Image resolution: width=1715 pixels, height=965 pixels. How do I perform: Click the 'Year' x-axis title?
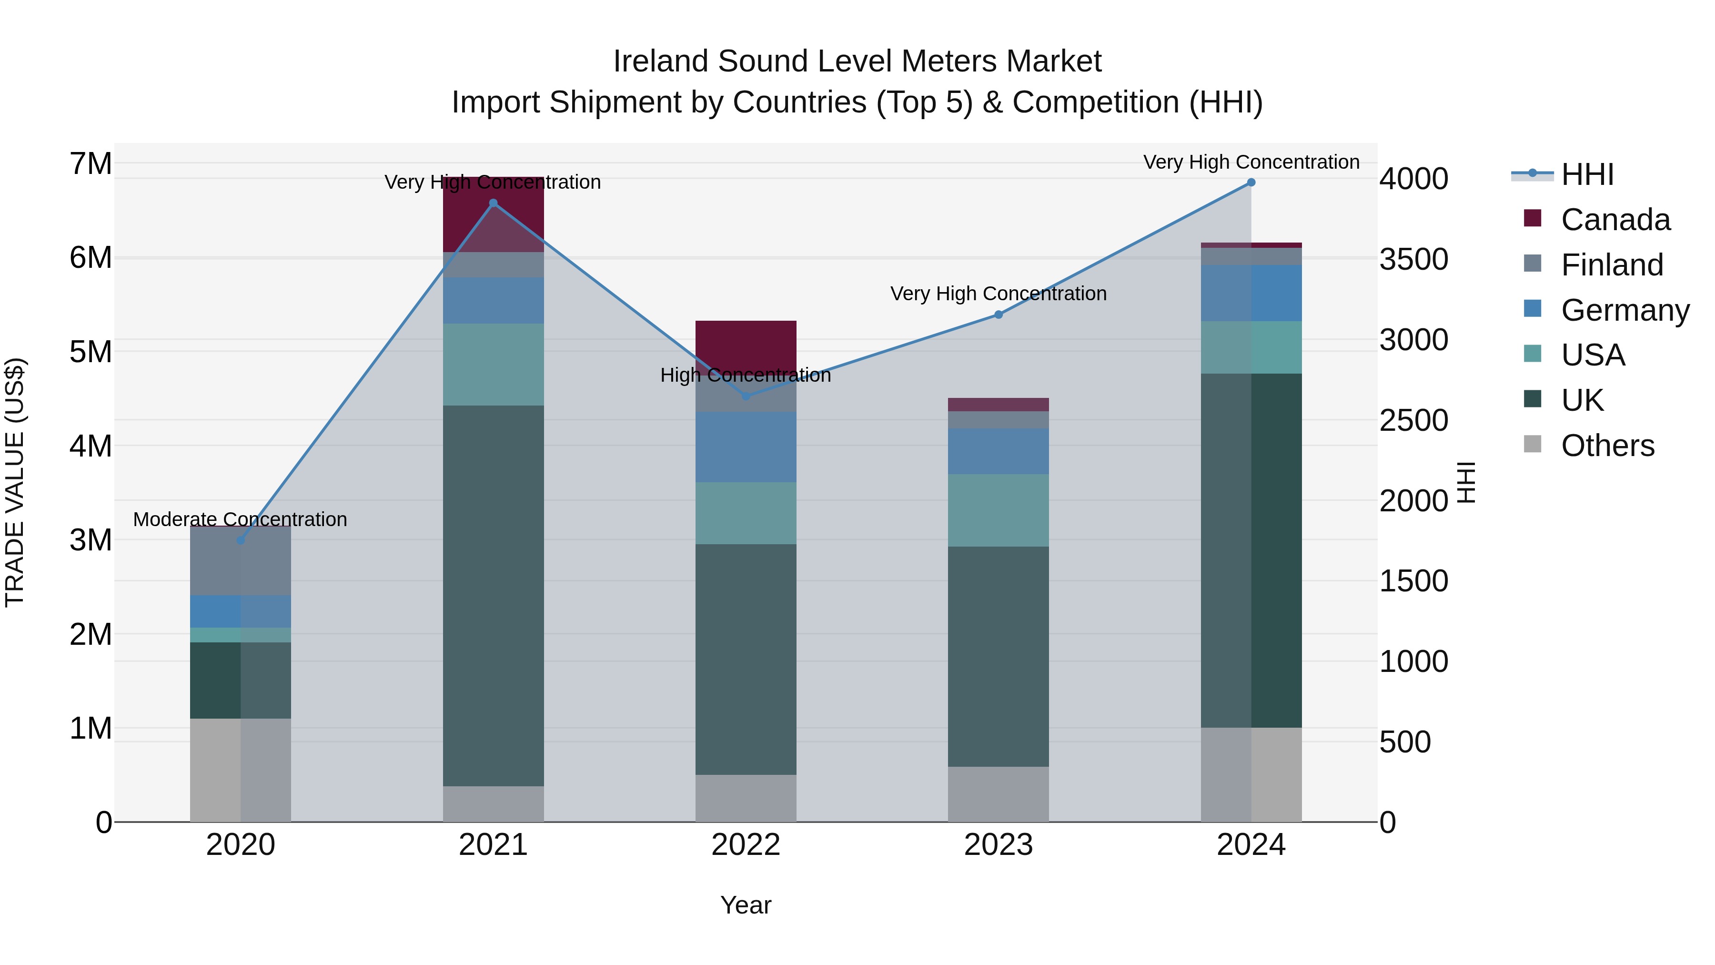(x=746, y=906)
